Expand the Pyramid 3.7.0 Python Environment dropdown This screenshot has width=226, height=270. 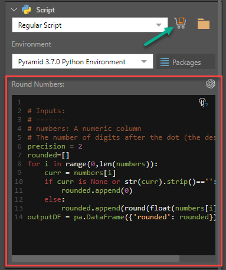(83, 62)
